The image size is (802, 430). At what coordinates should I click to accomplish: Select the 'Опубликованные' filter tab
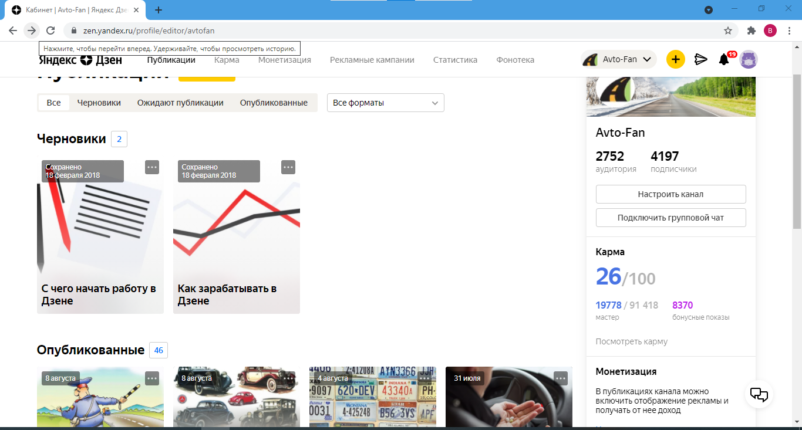click(x=274, y=103)
